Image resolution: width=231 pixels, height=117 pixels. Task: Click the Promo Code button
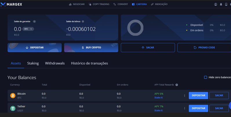(204, 48)
